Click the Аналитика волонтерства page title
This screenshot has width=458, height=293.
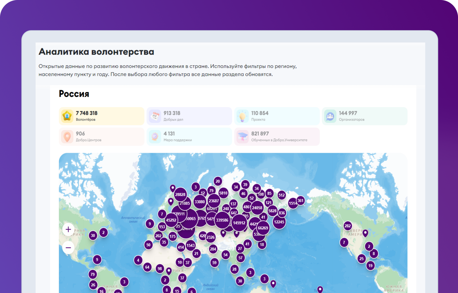(x=97, y=52)
